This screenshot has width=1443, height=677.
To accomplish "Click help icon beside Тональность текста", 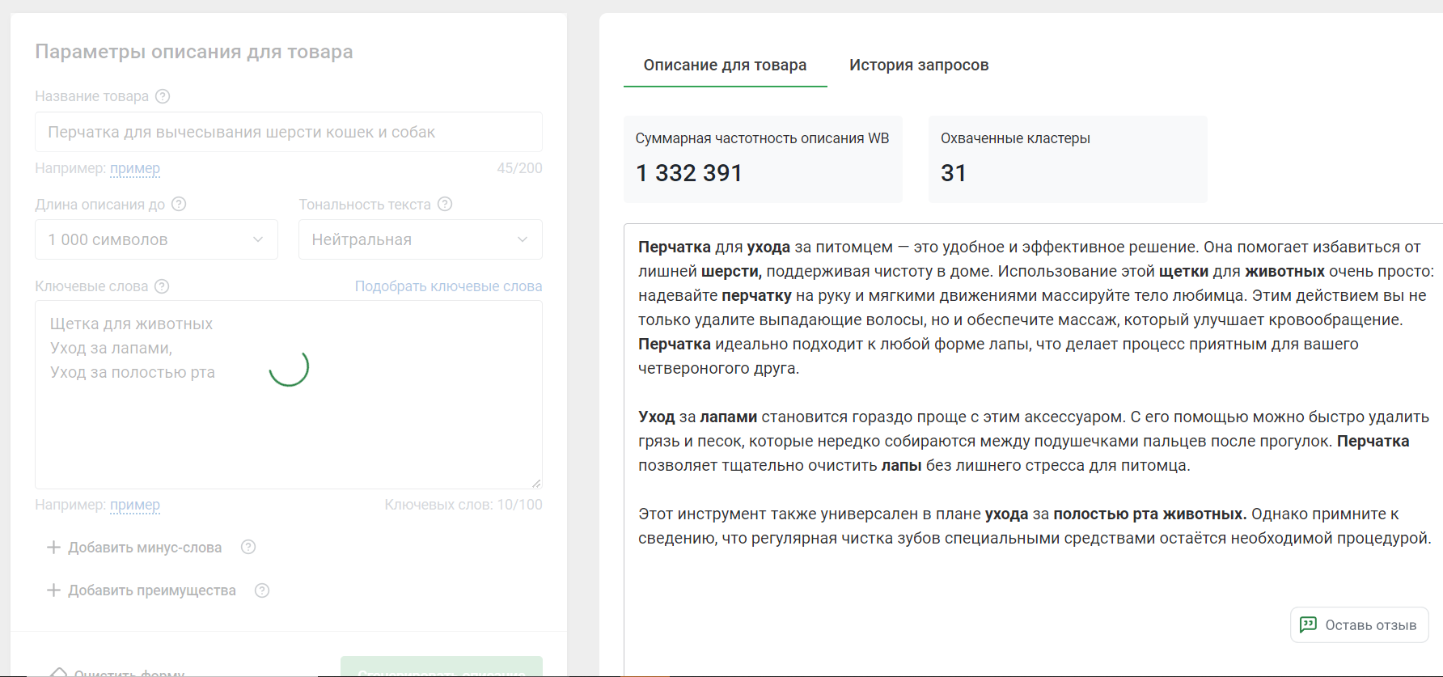I will pyautogui.click(x=445, y=204).
